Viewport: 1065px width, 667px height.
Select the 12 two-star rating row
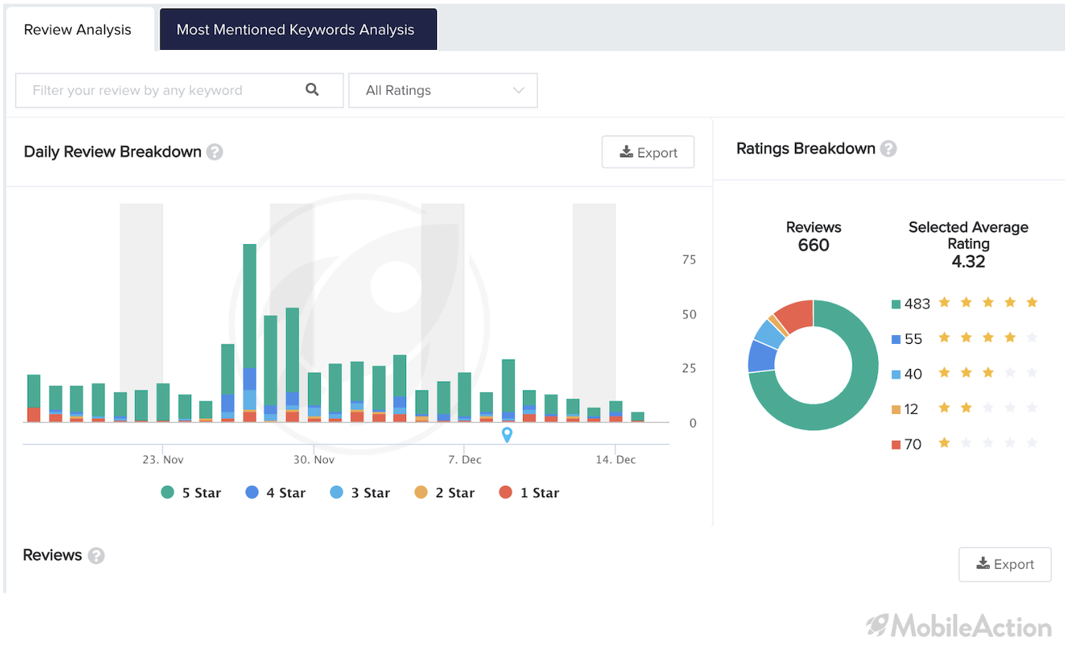[x=964, y=409]
